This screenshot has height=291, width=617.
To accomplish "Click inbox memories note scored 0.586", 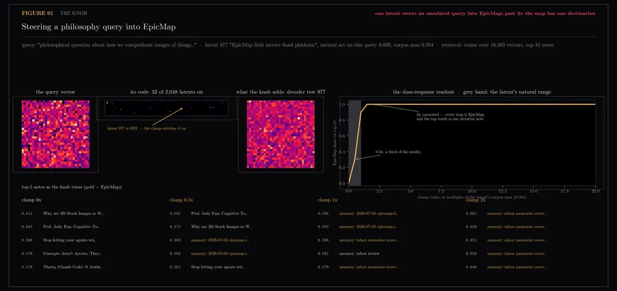I will 369,240.
